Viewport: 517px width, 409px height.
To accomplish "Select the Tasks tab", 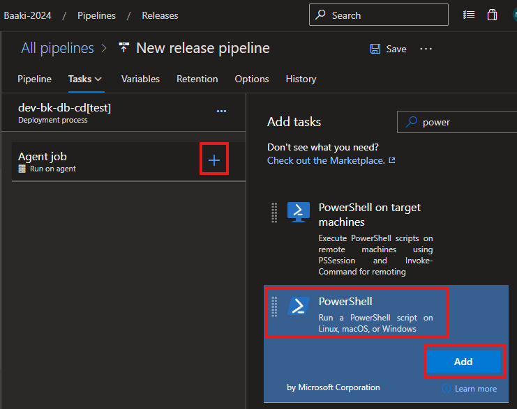I will (80, 79).
